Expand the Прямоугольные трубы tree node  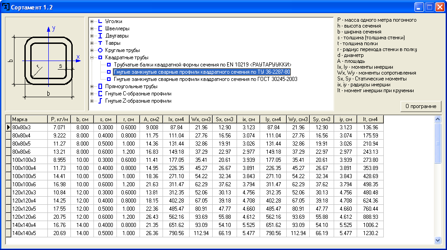point(92,86)
